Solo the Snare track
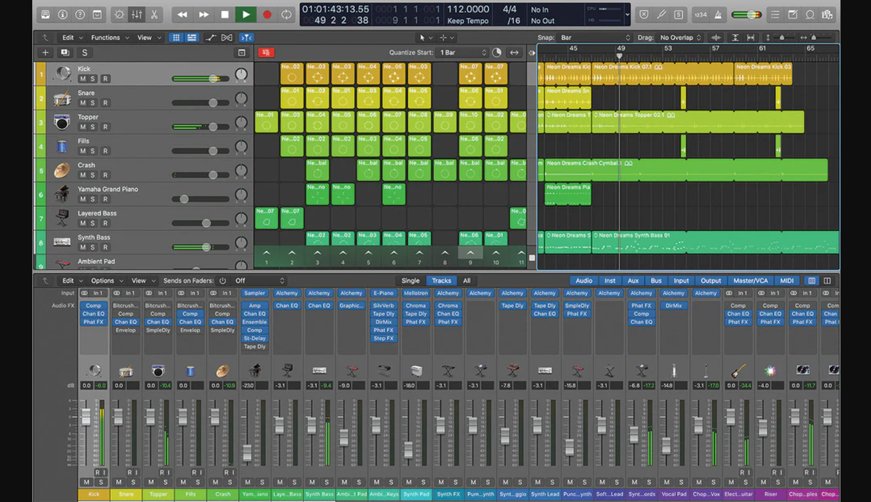The image size is (871, 502). point(93,103)
